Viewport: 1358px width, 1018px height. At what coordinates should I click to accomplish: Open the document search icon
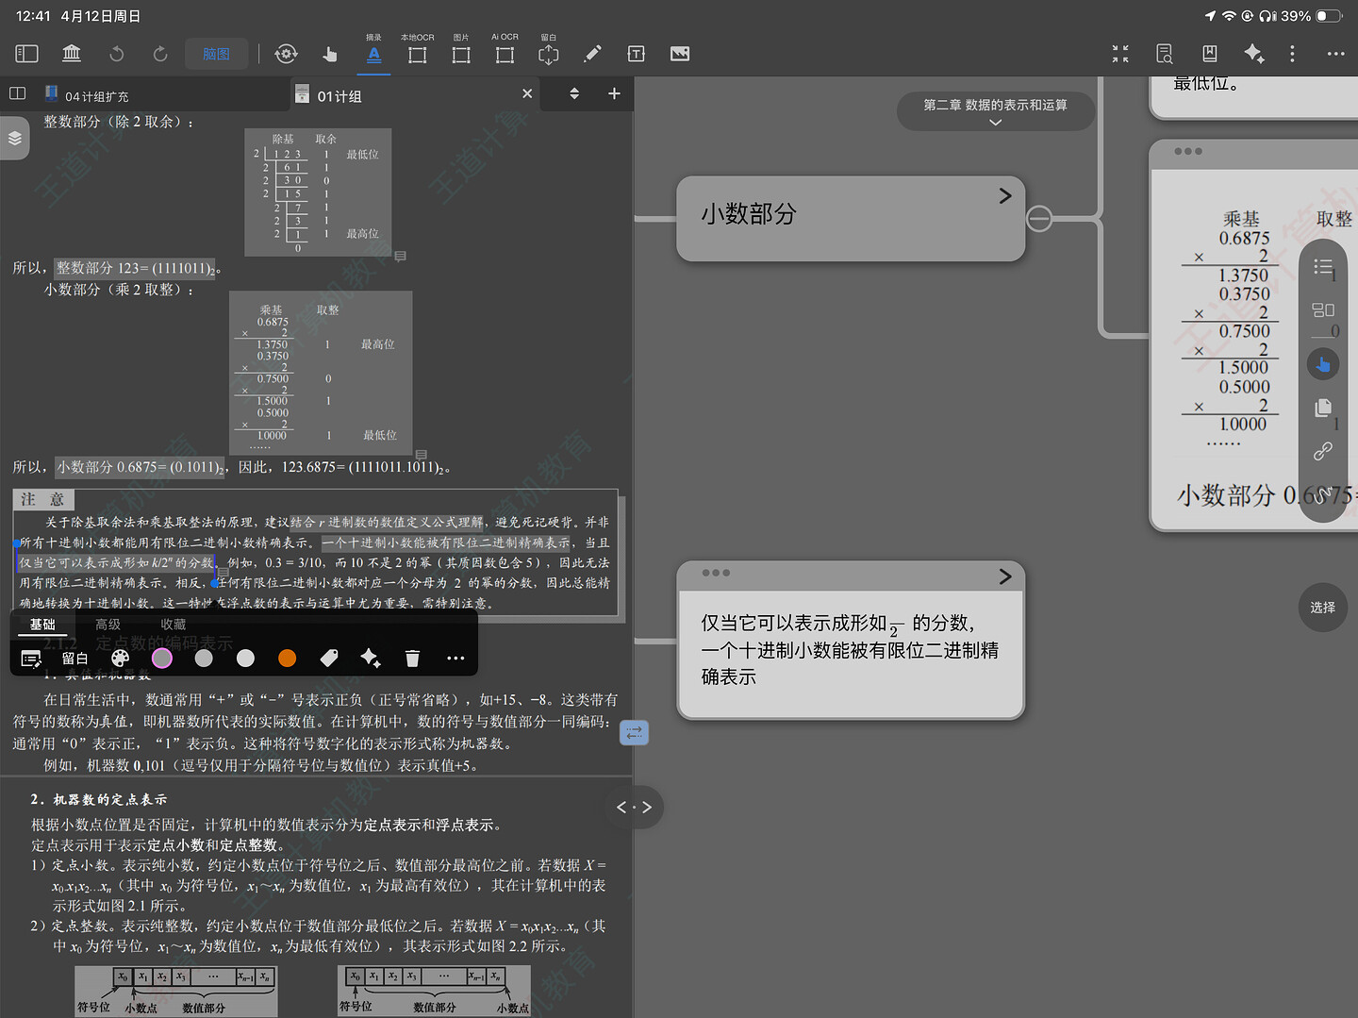1165,54
